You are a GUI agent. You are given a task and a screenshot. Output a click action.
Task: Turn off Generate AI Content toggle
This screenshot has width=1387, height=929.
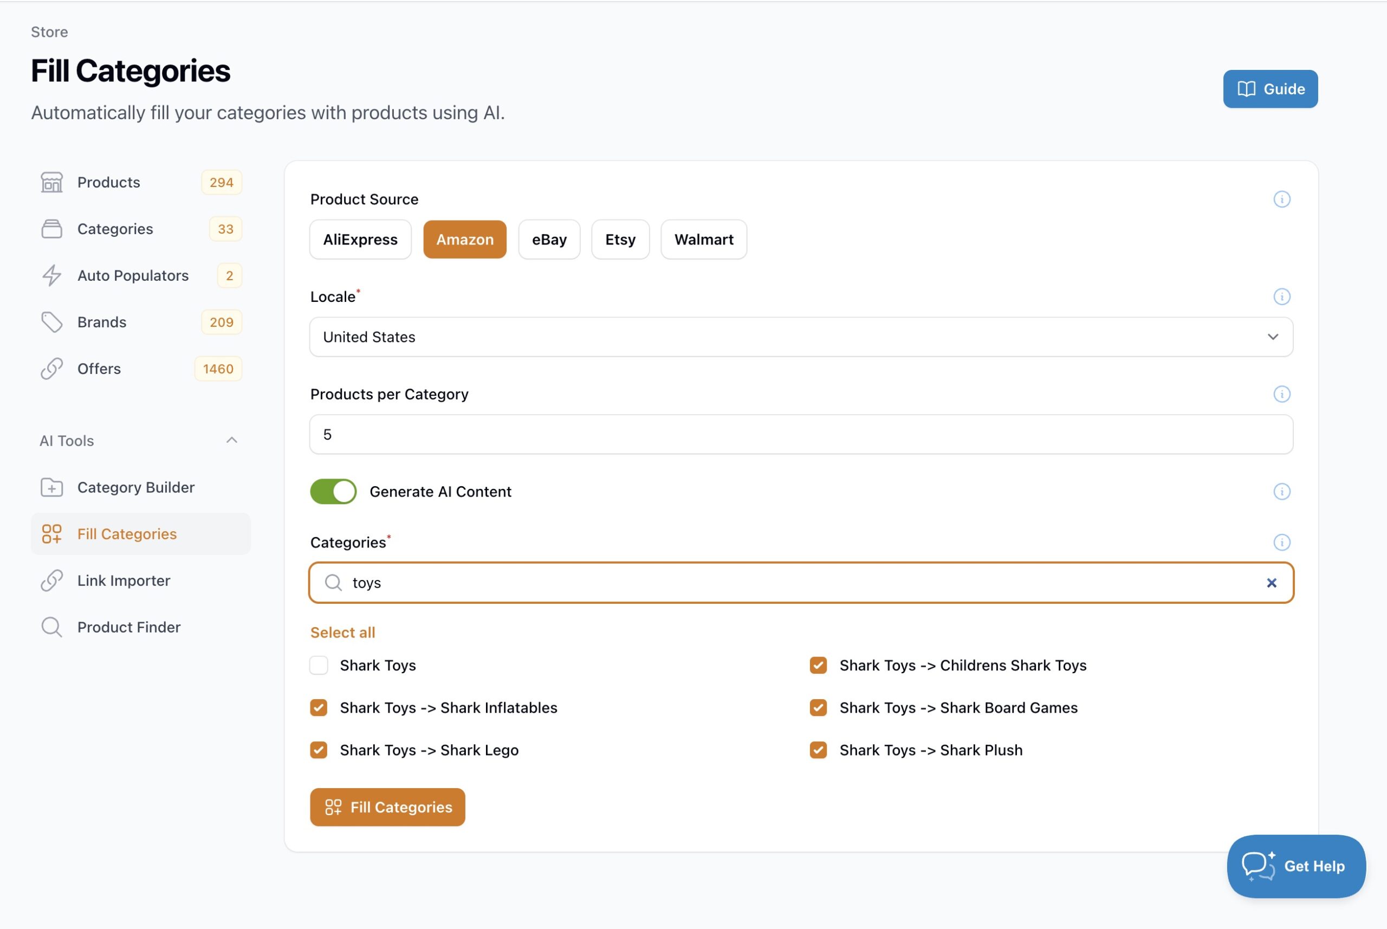[x=333, y=491]
